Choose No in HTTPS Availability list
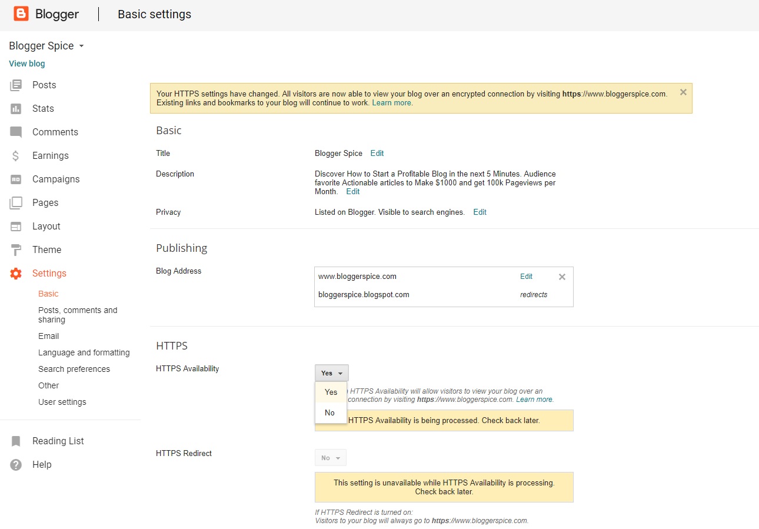Viewport: 759px width, 529px height. [331, 412]
